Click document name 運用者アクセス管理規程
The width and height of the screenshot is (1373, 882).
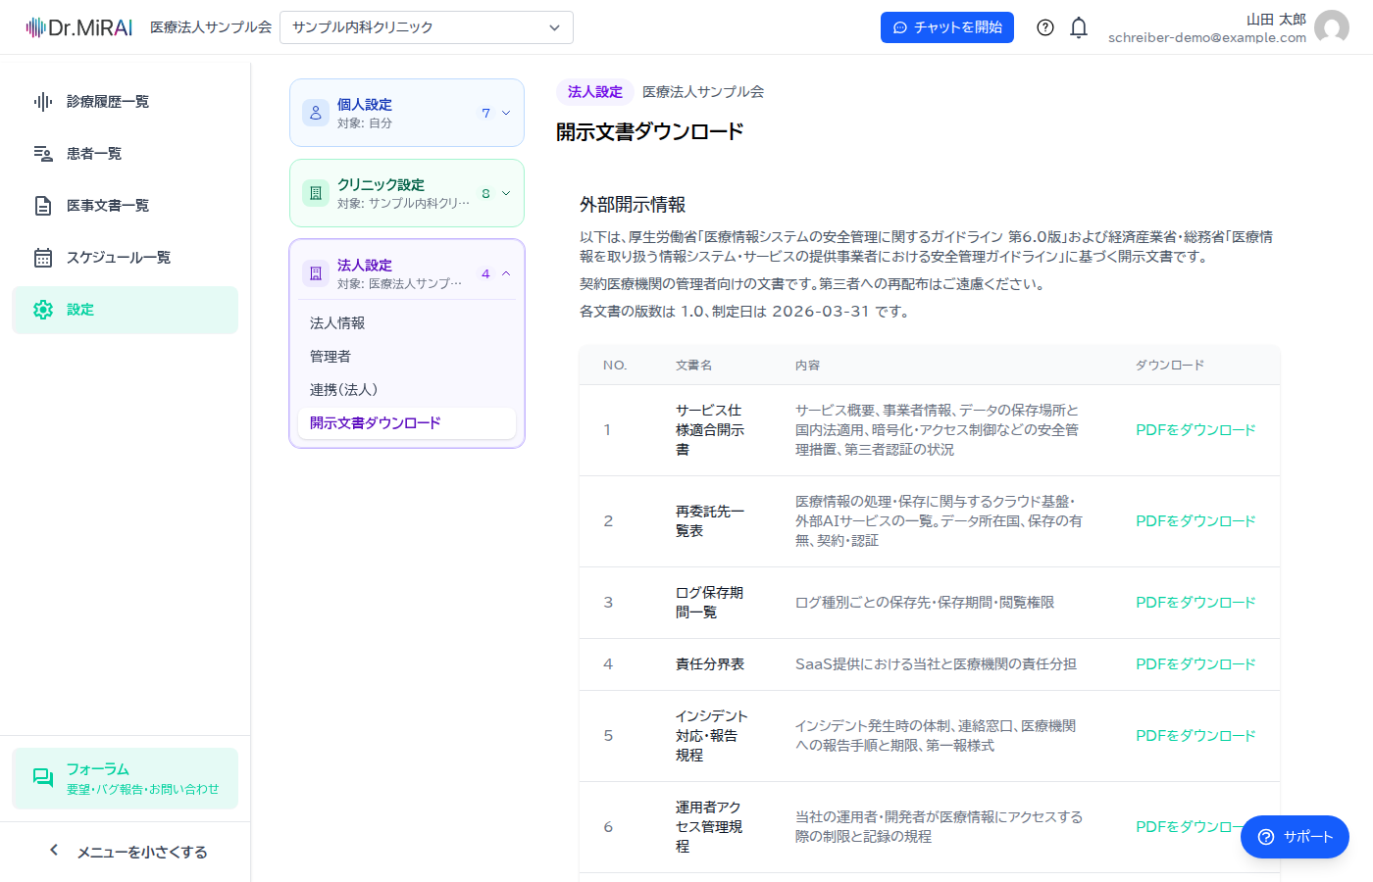point(709,827)
